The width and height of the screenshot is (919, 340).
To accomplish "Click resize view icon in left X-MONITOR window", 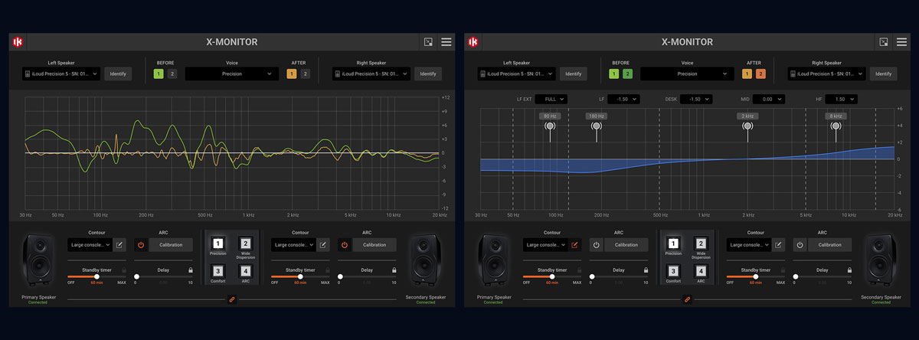I will (429, 42).
